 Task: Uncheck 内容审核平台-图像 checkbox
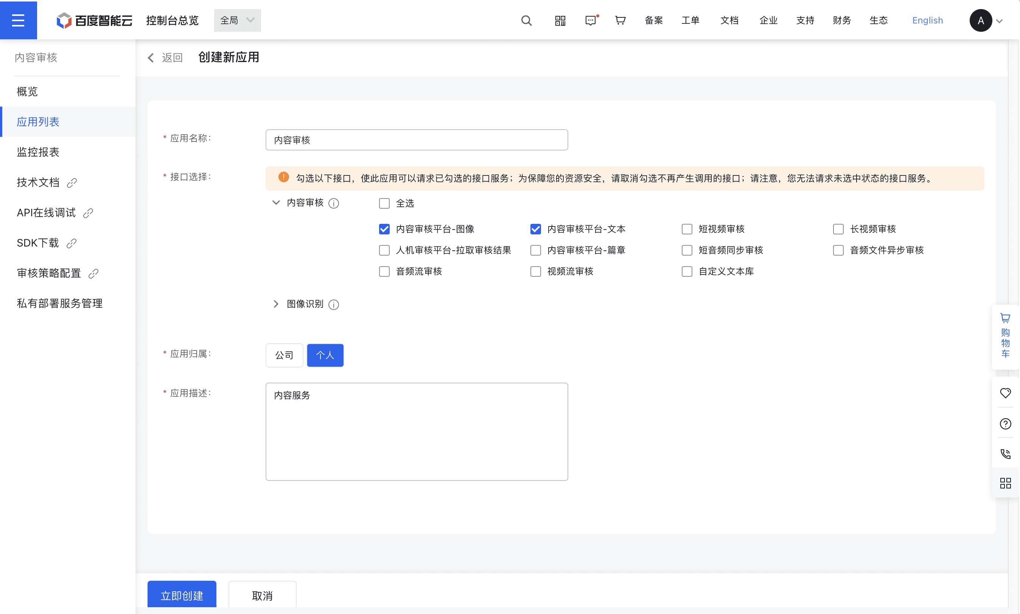(384, 229)
